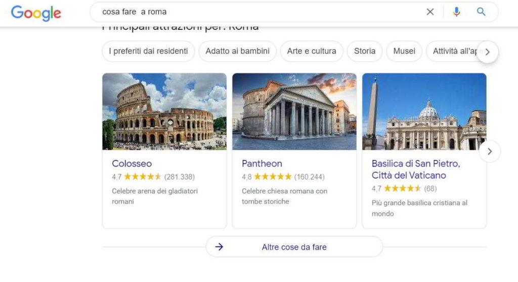Clear the search box with the X icon

430,12
